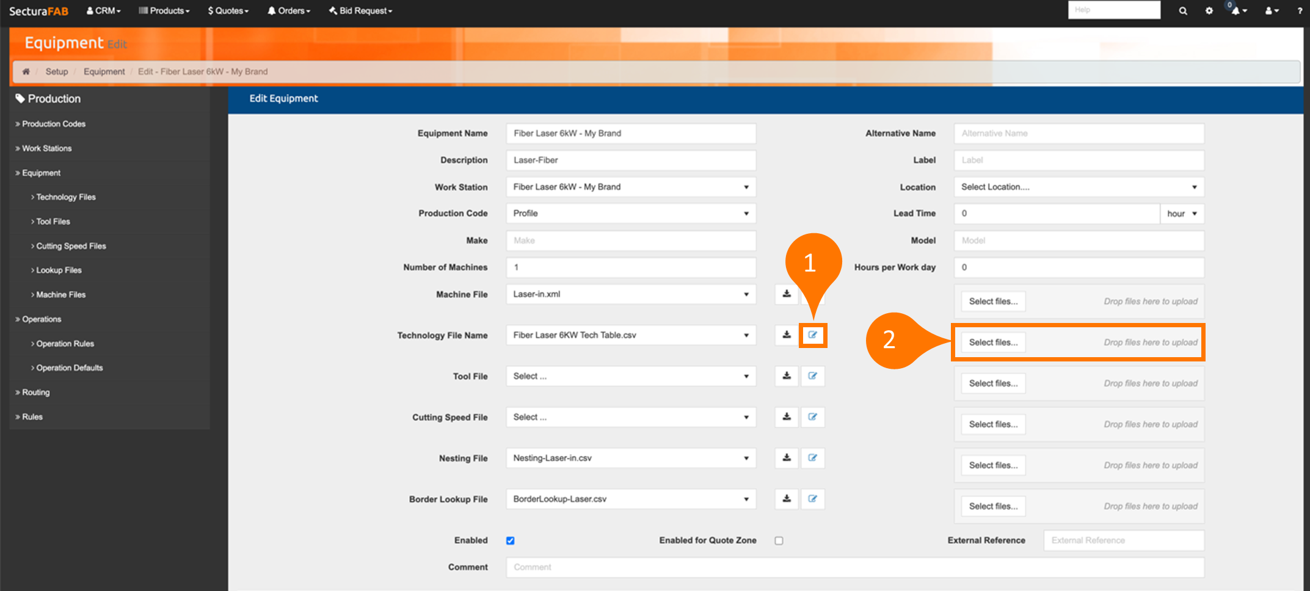This screenshot has width=1310, height=591.
Task: Open the Quotes menu
Action: [228, 11]
